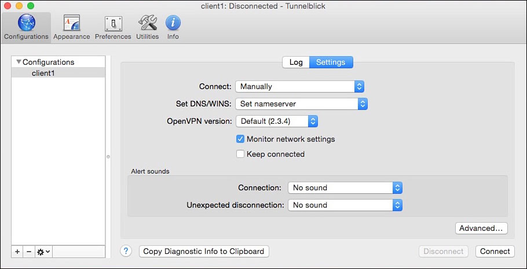This screenshot has height=269, width=527.
Task: Click the Advanced... button
Action: pyautogui.click(x=481, y=229)
